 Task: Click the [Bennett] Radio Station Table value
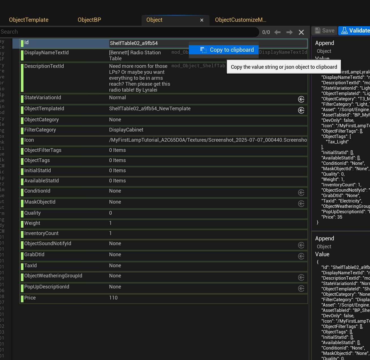pos(135,55)
